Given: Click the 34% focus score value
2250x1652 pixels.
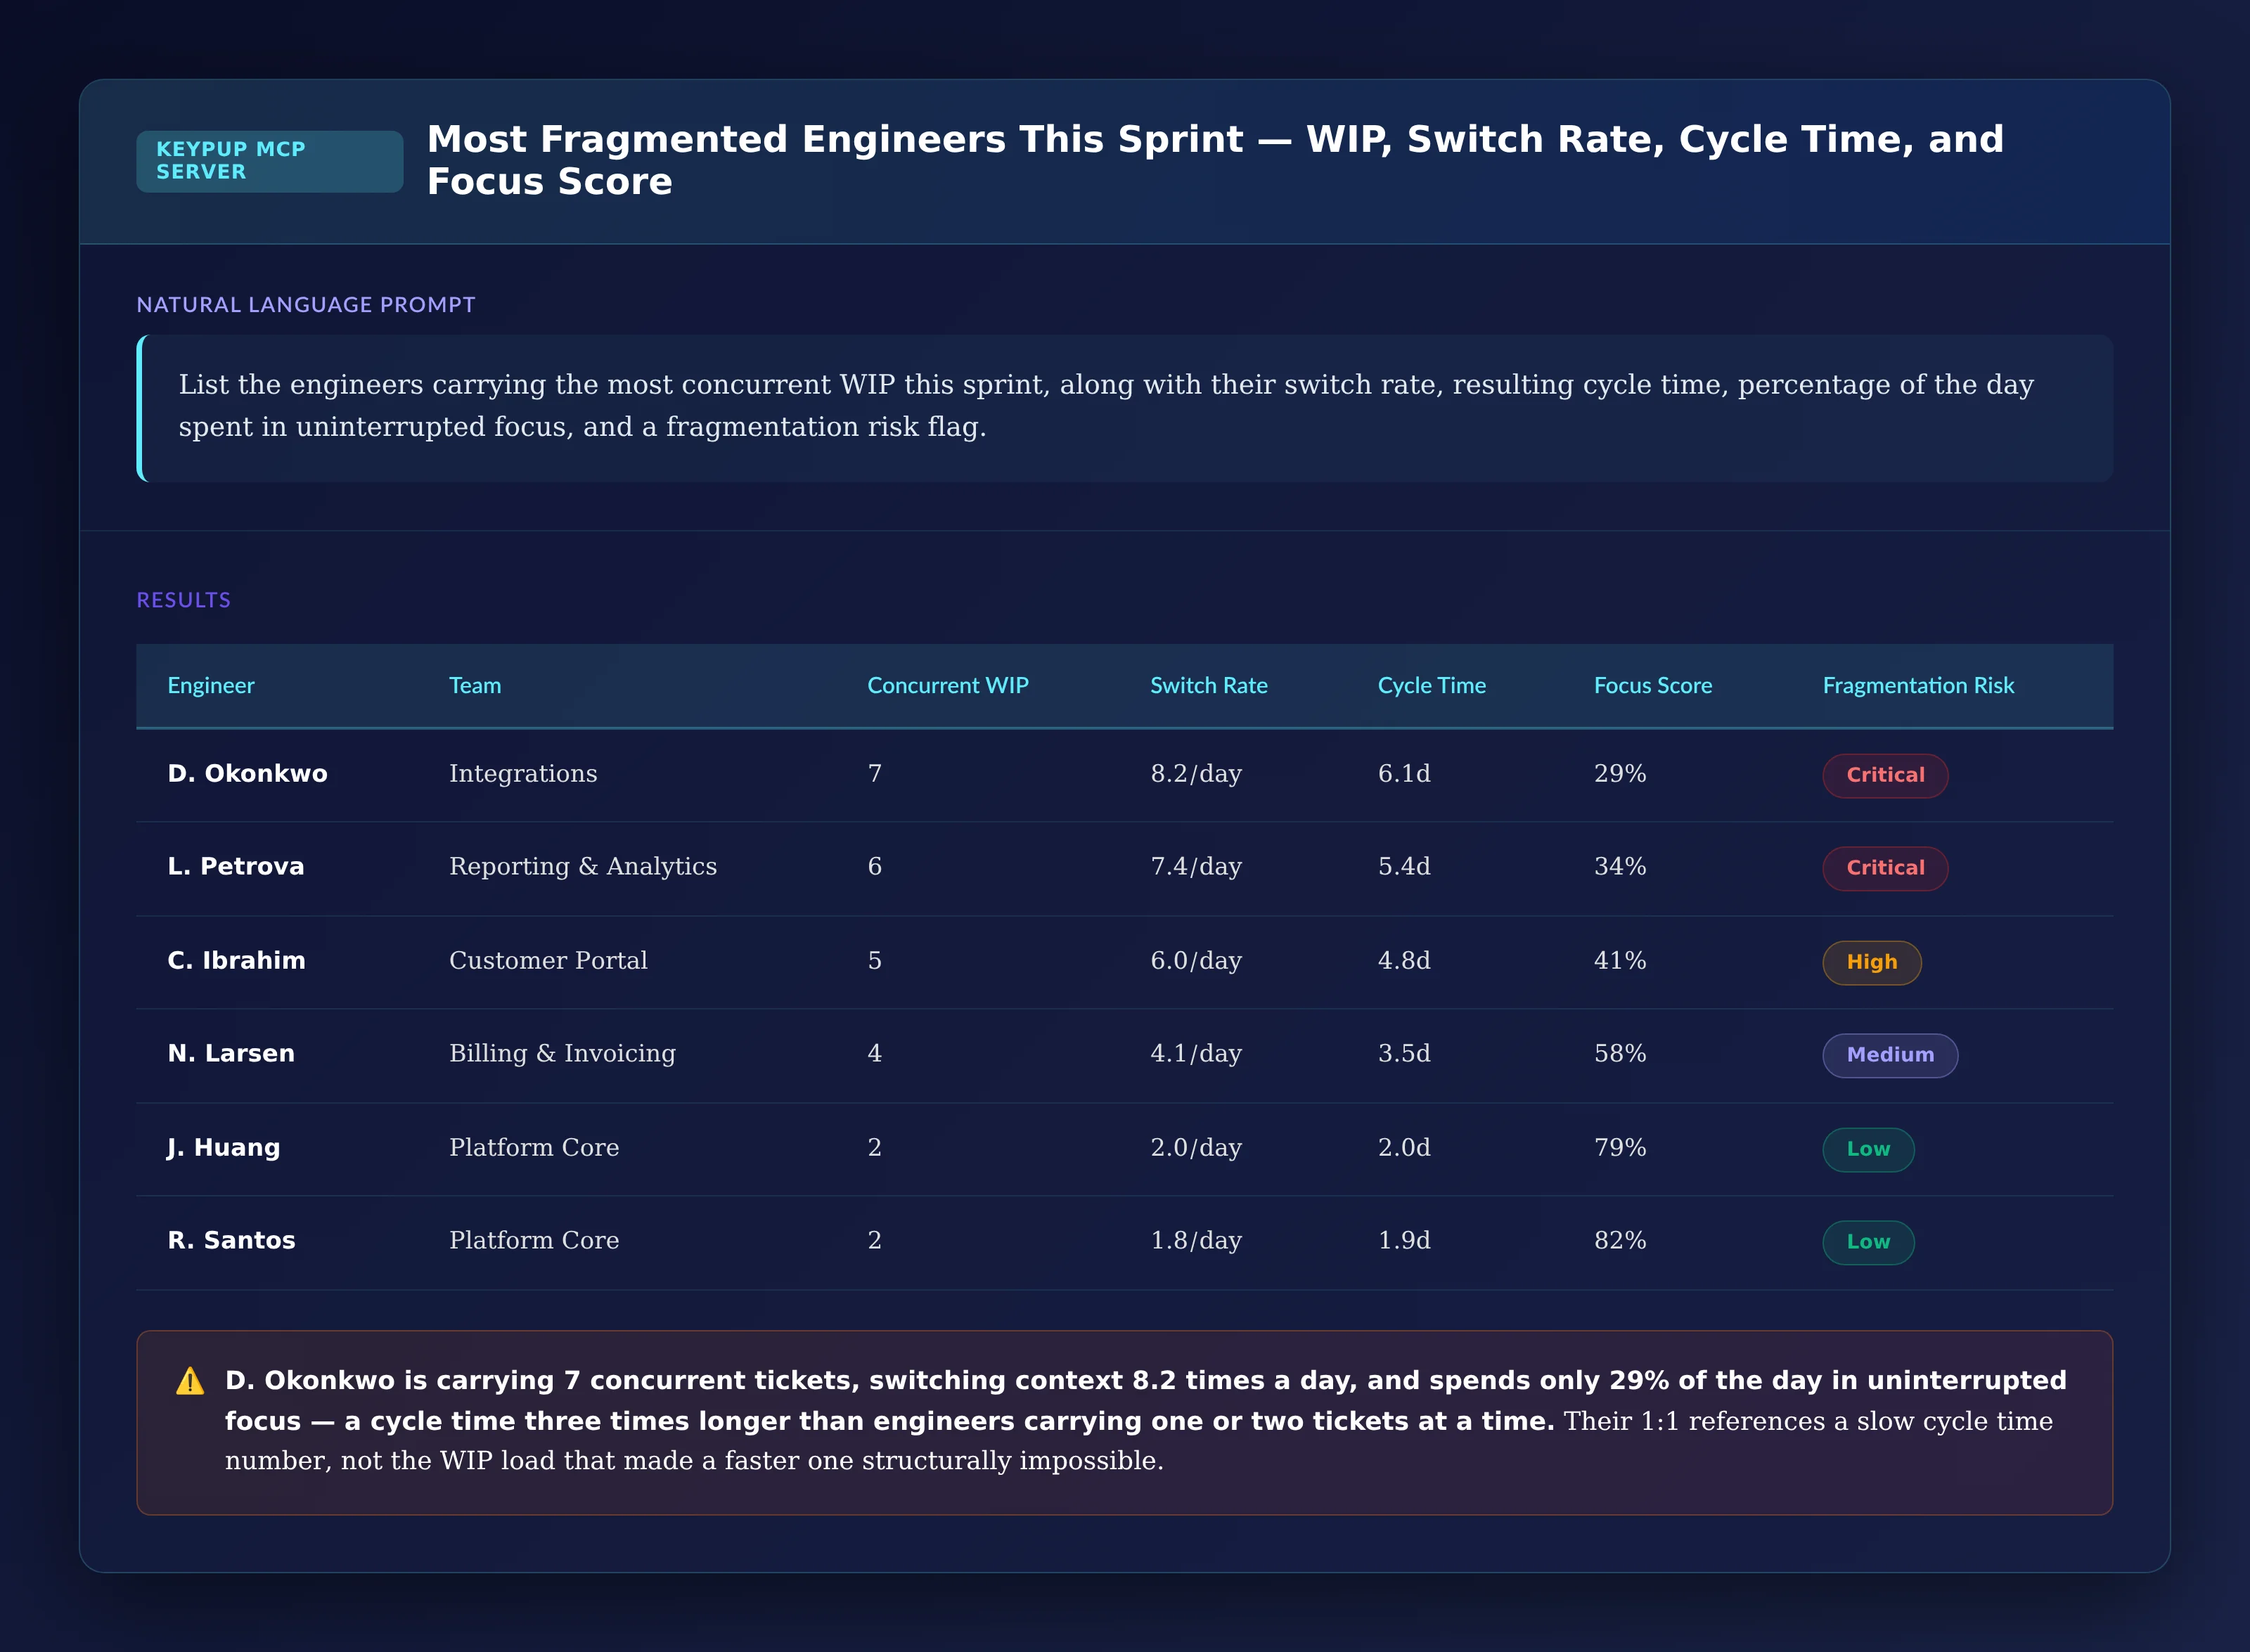Looking at the screenshot, I should (1620, 867).
